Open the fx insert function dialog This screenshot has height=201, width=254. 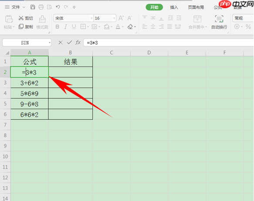[x=78, y=43]
